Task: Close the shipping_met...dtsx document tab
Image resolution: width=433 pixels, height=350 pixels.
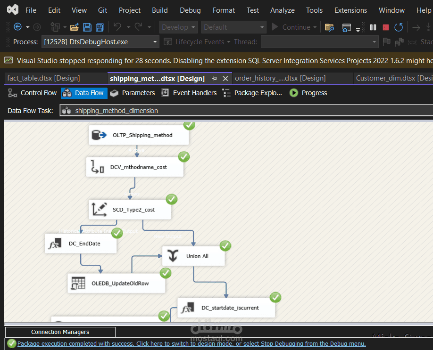Action: click(x=225, y=79)
